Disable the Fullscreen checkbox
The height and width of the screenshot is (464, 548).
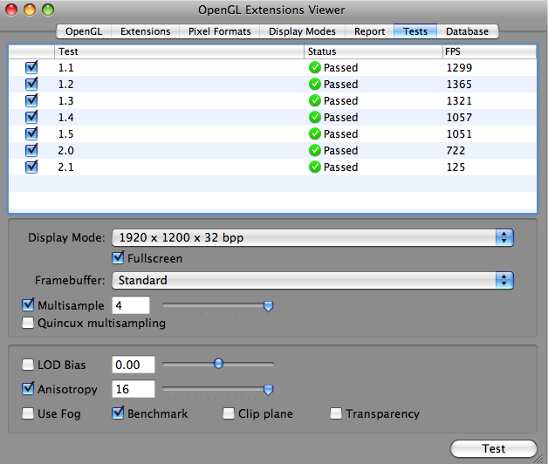(118, 258)
